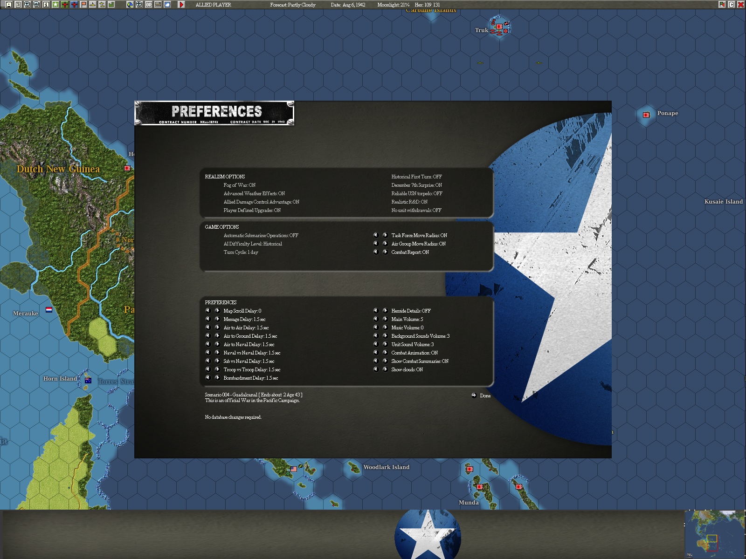Enable Hexside Details with its right arrow
This screenshot has height=559, width=746.
(x=385, y=311)
